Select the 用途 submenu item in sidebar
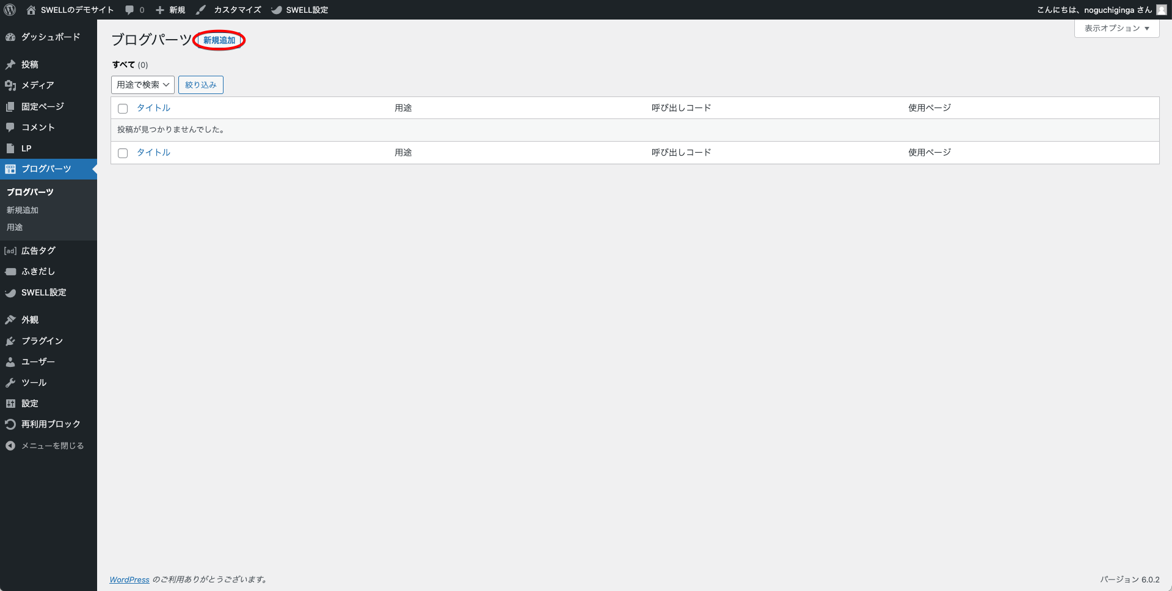This screenshot has height=591, width=1172. coord(15,227)
